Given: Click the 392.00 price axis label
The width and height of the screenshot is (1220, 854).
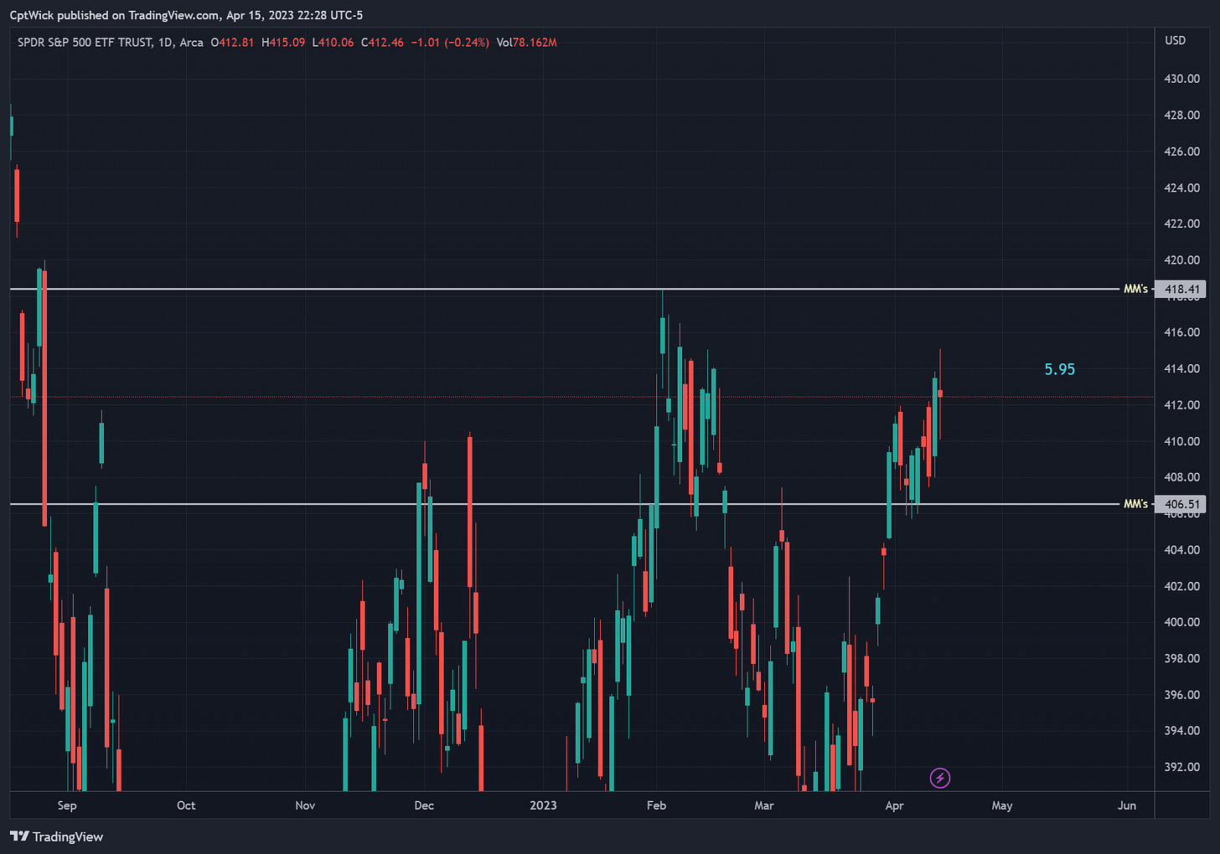Looking at the screenshot, I should pos(1181,767).
